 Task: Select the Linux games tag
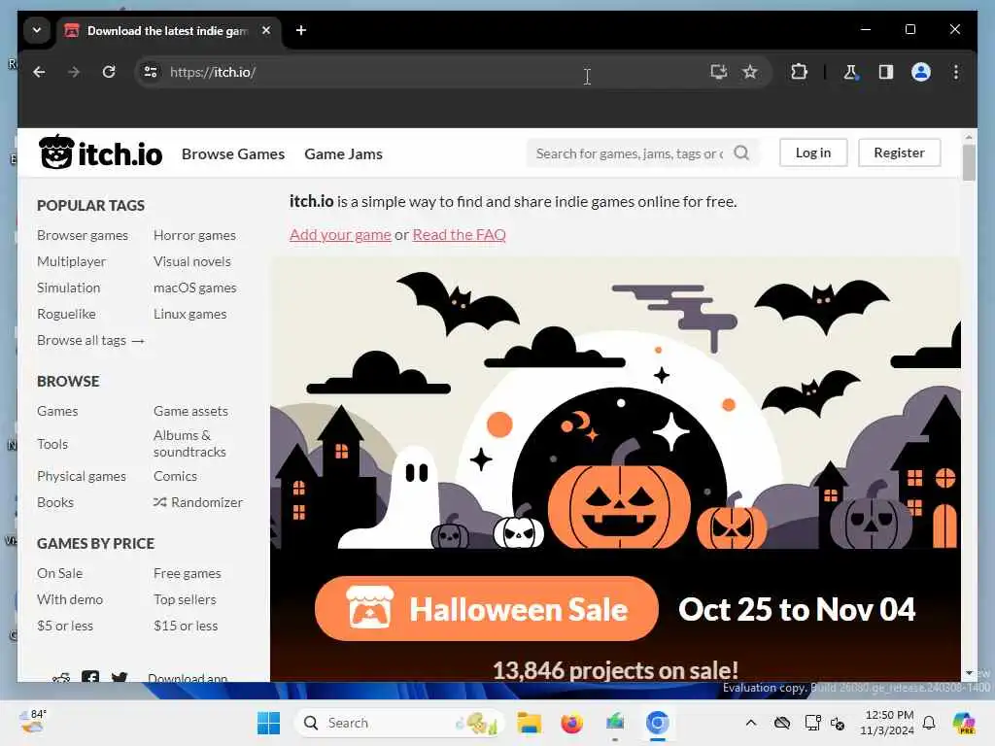coord(189,314)
